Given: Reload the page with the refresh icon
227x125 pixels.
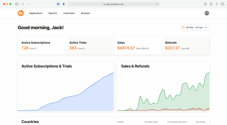Looking at the screenshot, I should (157, 4).
